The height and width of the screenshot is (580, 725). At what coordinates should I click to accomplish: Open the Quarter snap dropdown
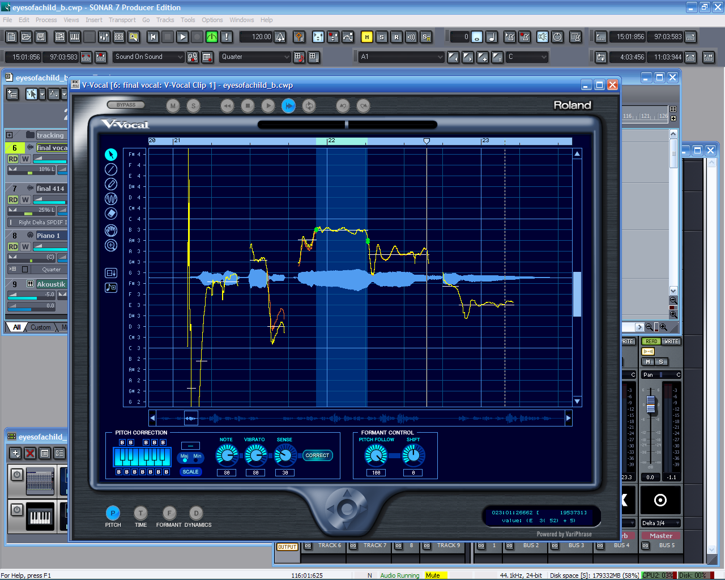[255, 57]
